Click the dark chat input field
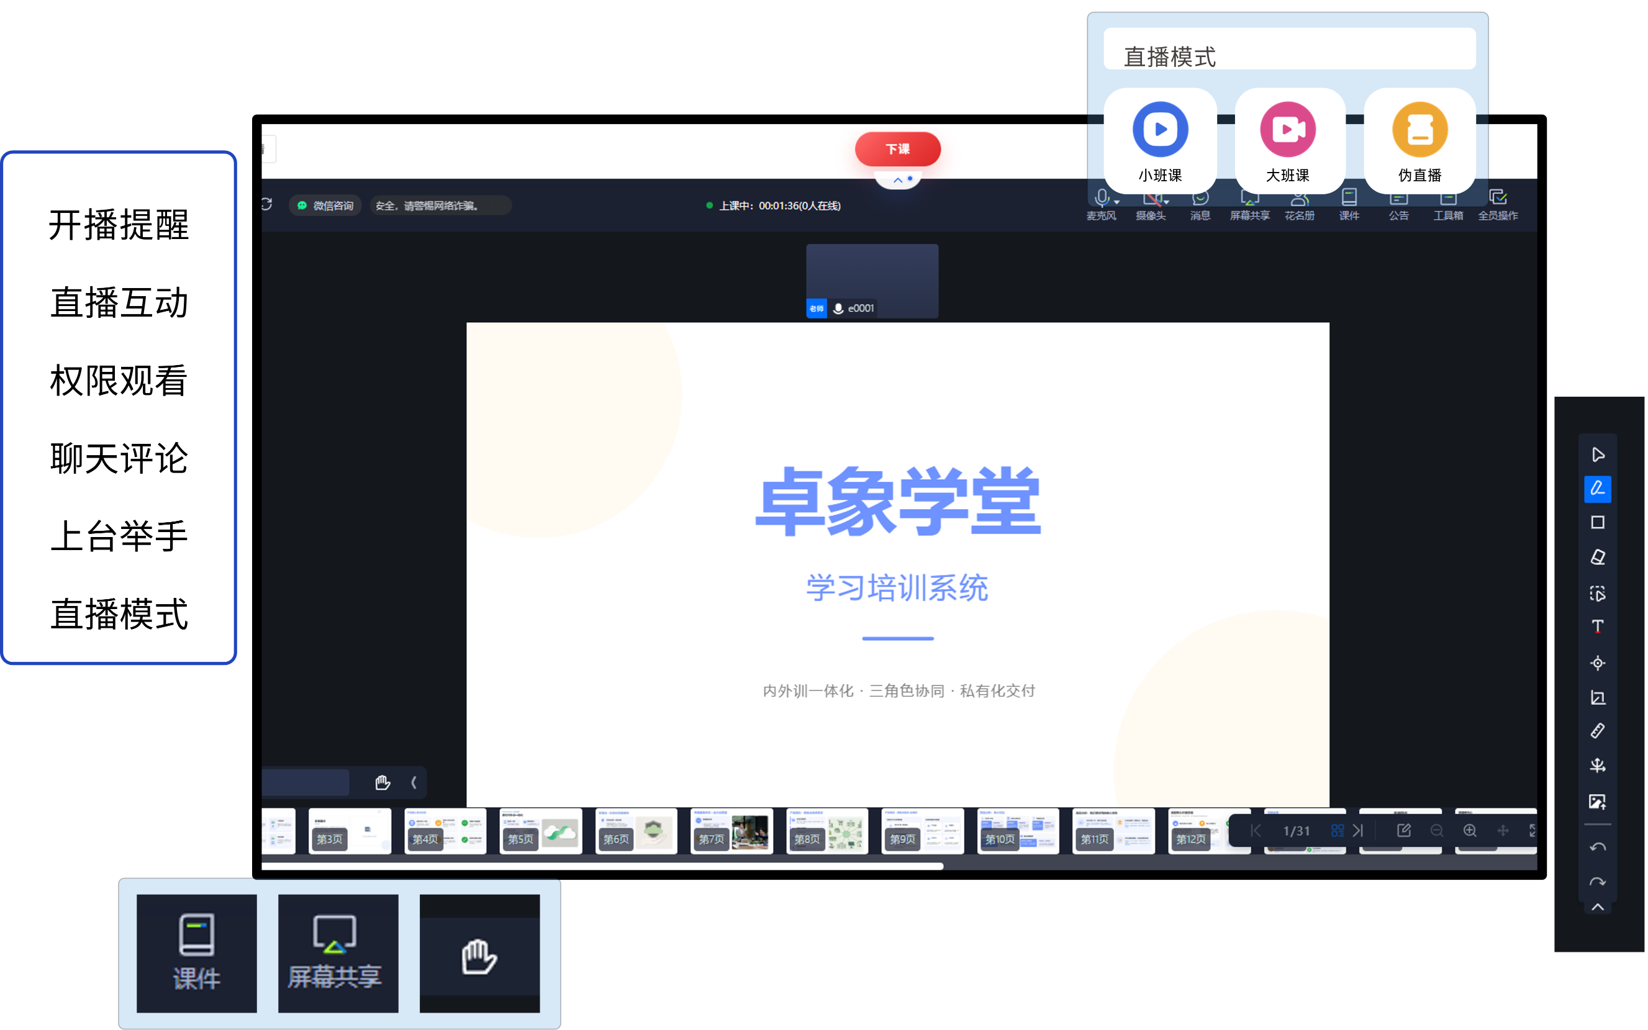This screenshot has height=1030, width=1648. [x=304, y=783]
